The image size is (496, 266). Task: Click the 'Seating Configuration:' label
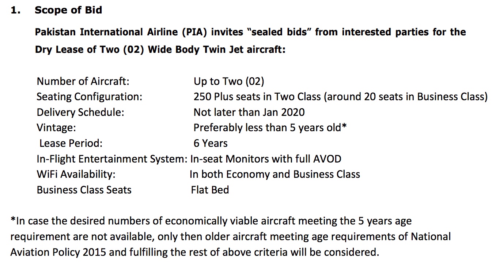click(x=89, y=97)
